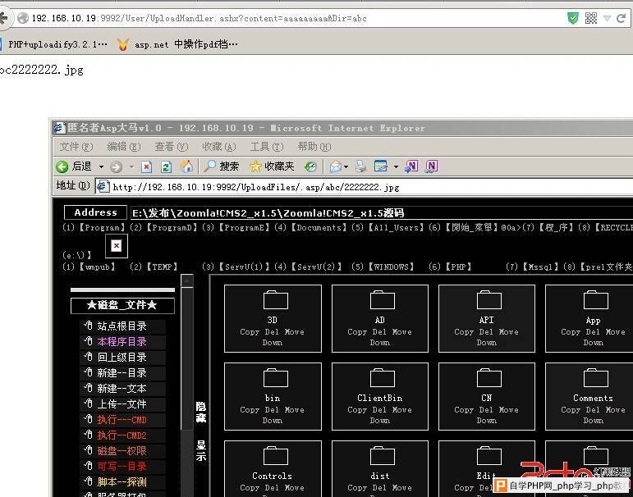The height and width of the screenshot is (497, 633).
Task: Click the sidebar scrollbar up arrow
Action: [x=187, y=280]
